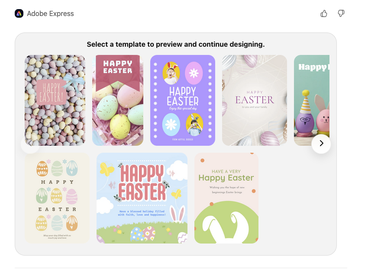Click the left carousel arrow
This screenshot has width=368, height=279.
tap(29, 143)
